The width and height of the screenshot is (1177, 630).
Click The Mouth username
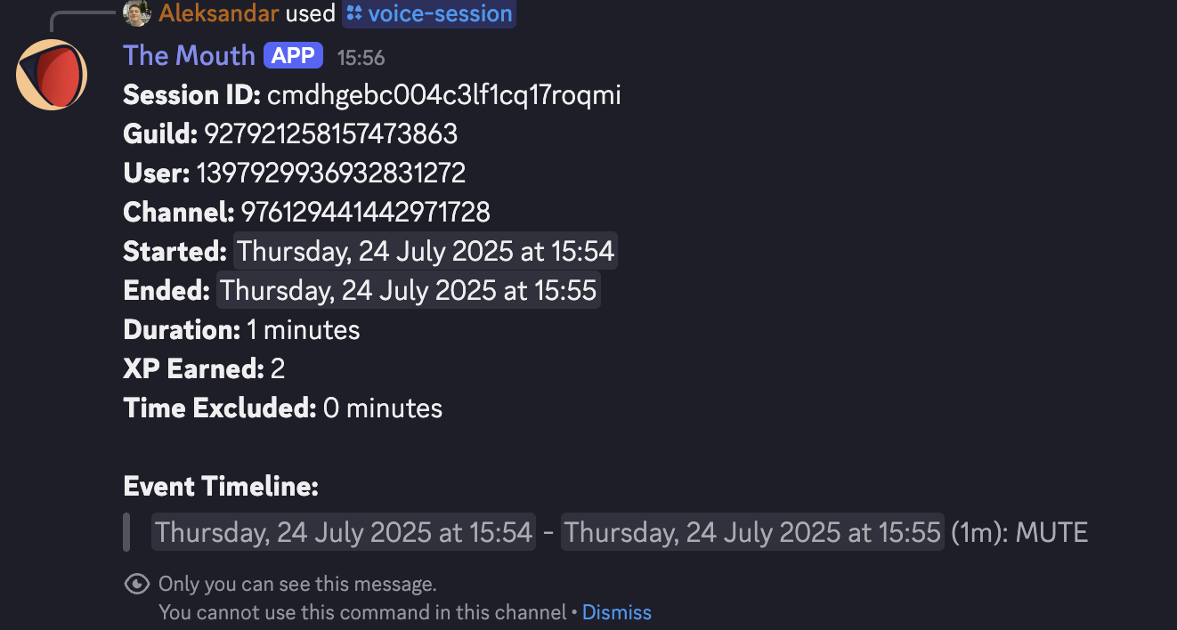tap(189, 55)
